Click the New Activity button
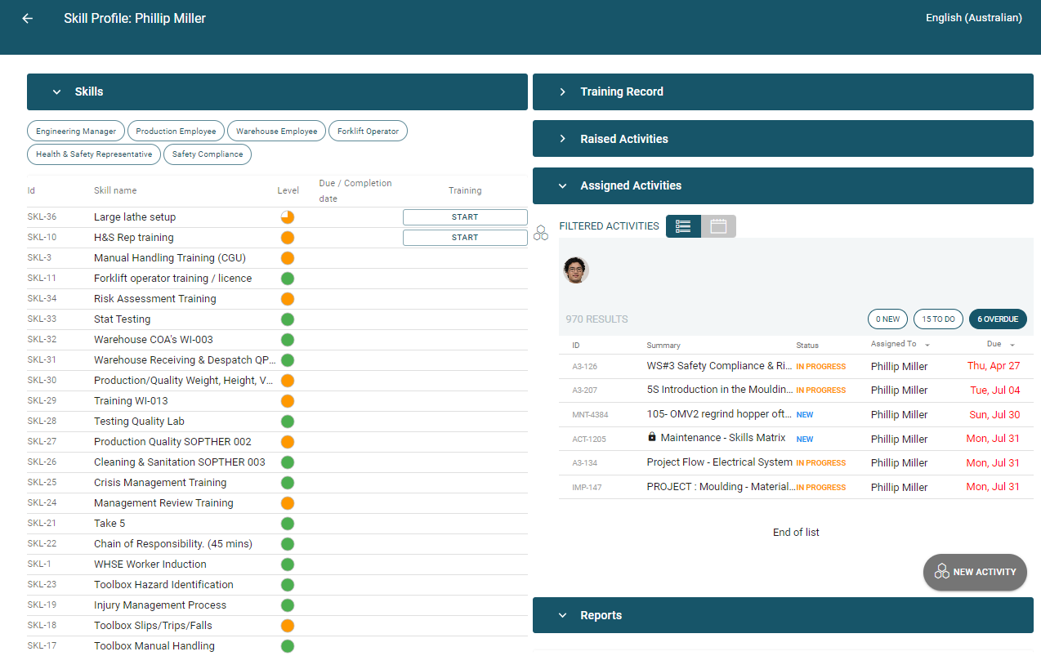The width and height of the screenshot is (1041, 656). click(975, 572)
